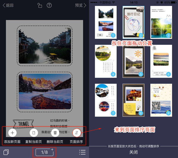Select the 删除当前页 label
The width and height of the screenshot is (178, 158).
55,142
